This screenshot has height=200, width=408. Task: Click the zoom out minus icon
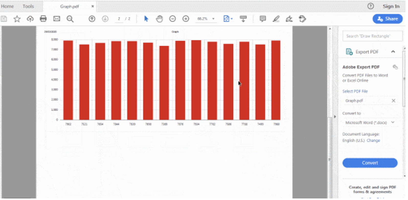tap(173, 19)
